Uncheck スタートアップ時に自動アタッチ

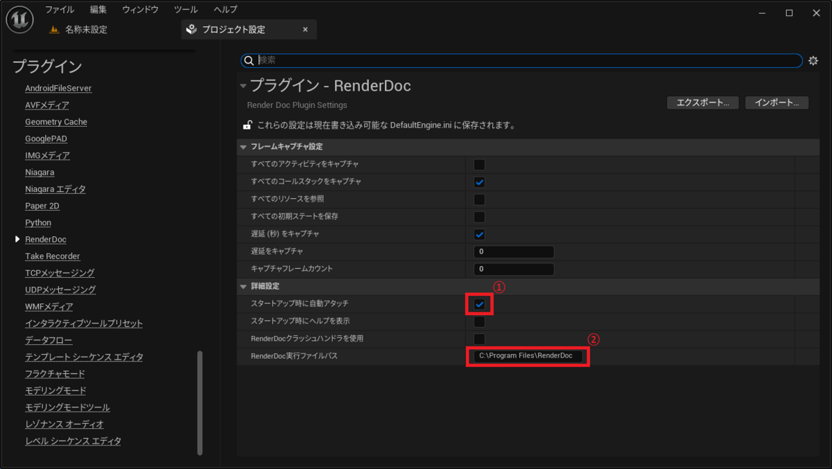(x=478, y=303)
